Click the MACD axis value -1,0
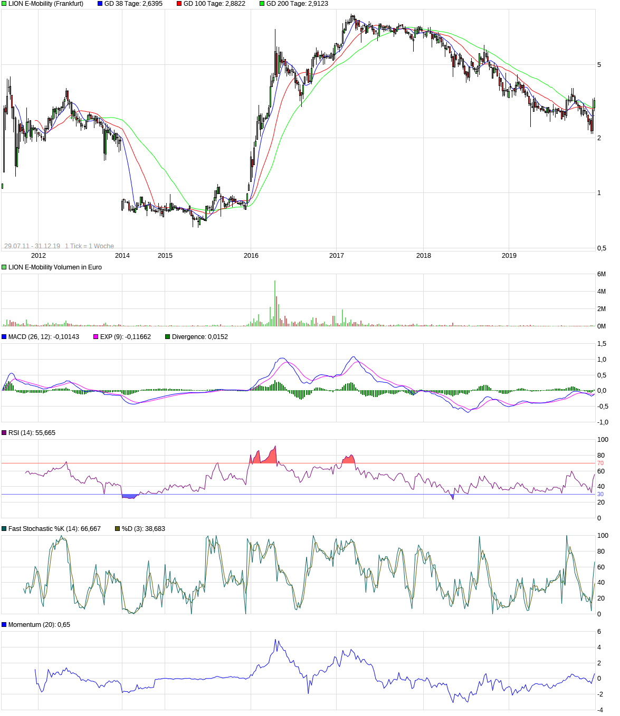This screenshot has width=620, height=716. [603, 422]
